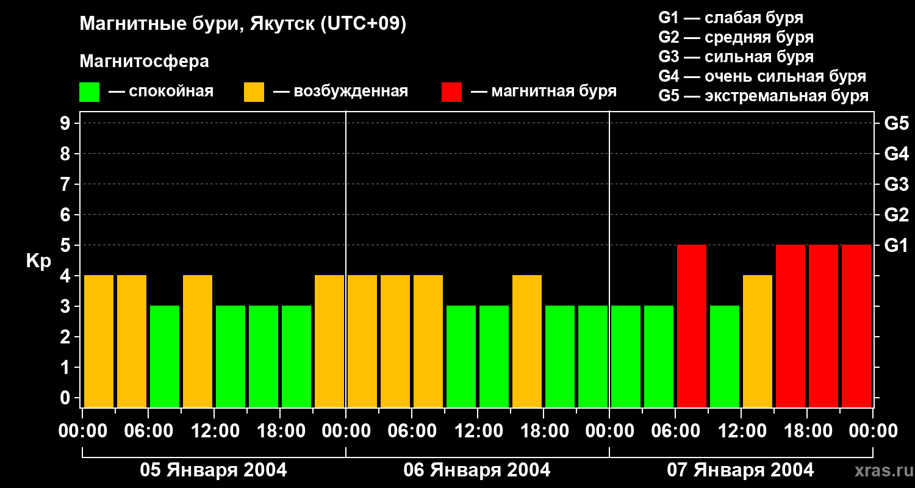
Task: Click the '12:00' time label for 05 Января
Action: (x=214, y=431)
